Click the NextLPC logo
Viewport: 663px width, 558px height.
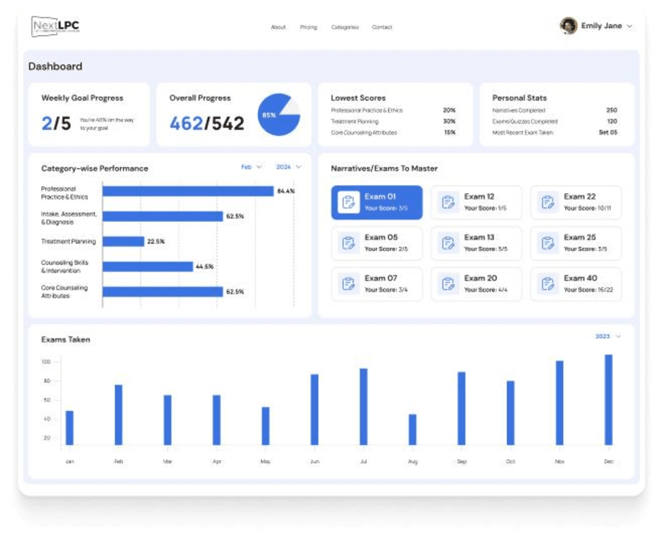pyautogui.click(x=55, y=26)
